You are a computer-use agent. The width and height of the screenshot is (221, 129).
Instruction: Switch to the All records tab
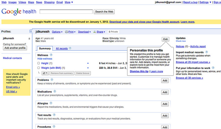pos(62,49)
